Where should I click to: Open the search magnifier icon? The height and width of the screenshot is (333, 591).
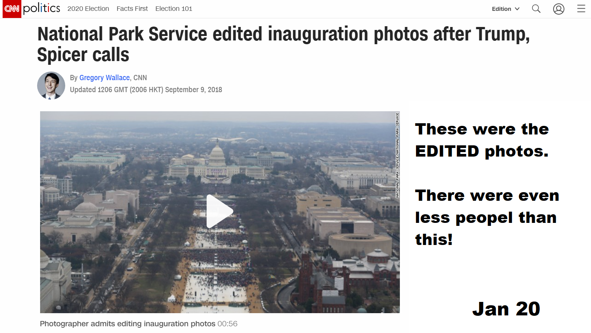pyautogui.click(x=536, y=9)
